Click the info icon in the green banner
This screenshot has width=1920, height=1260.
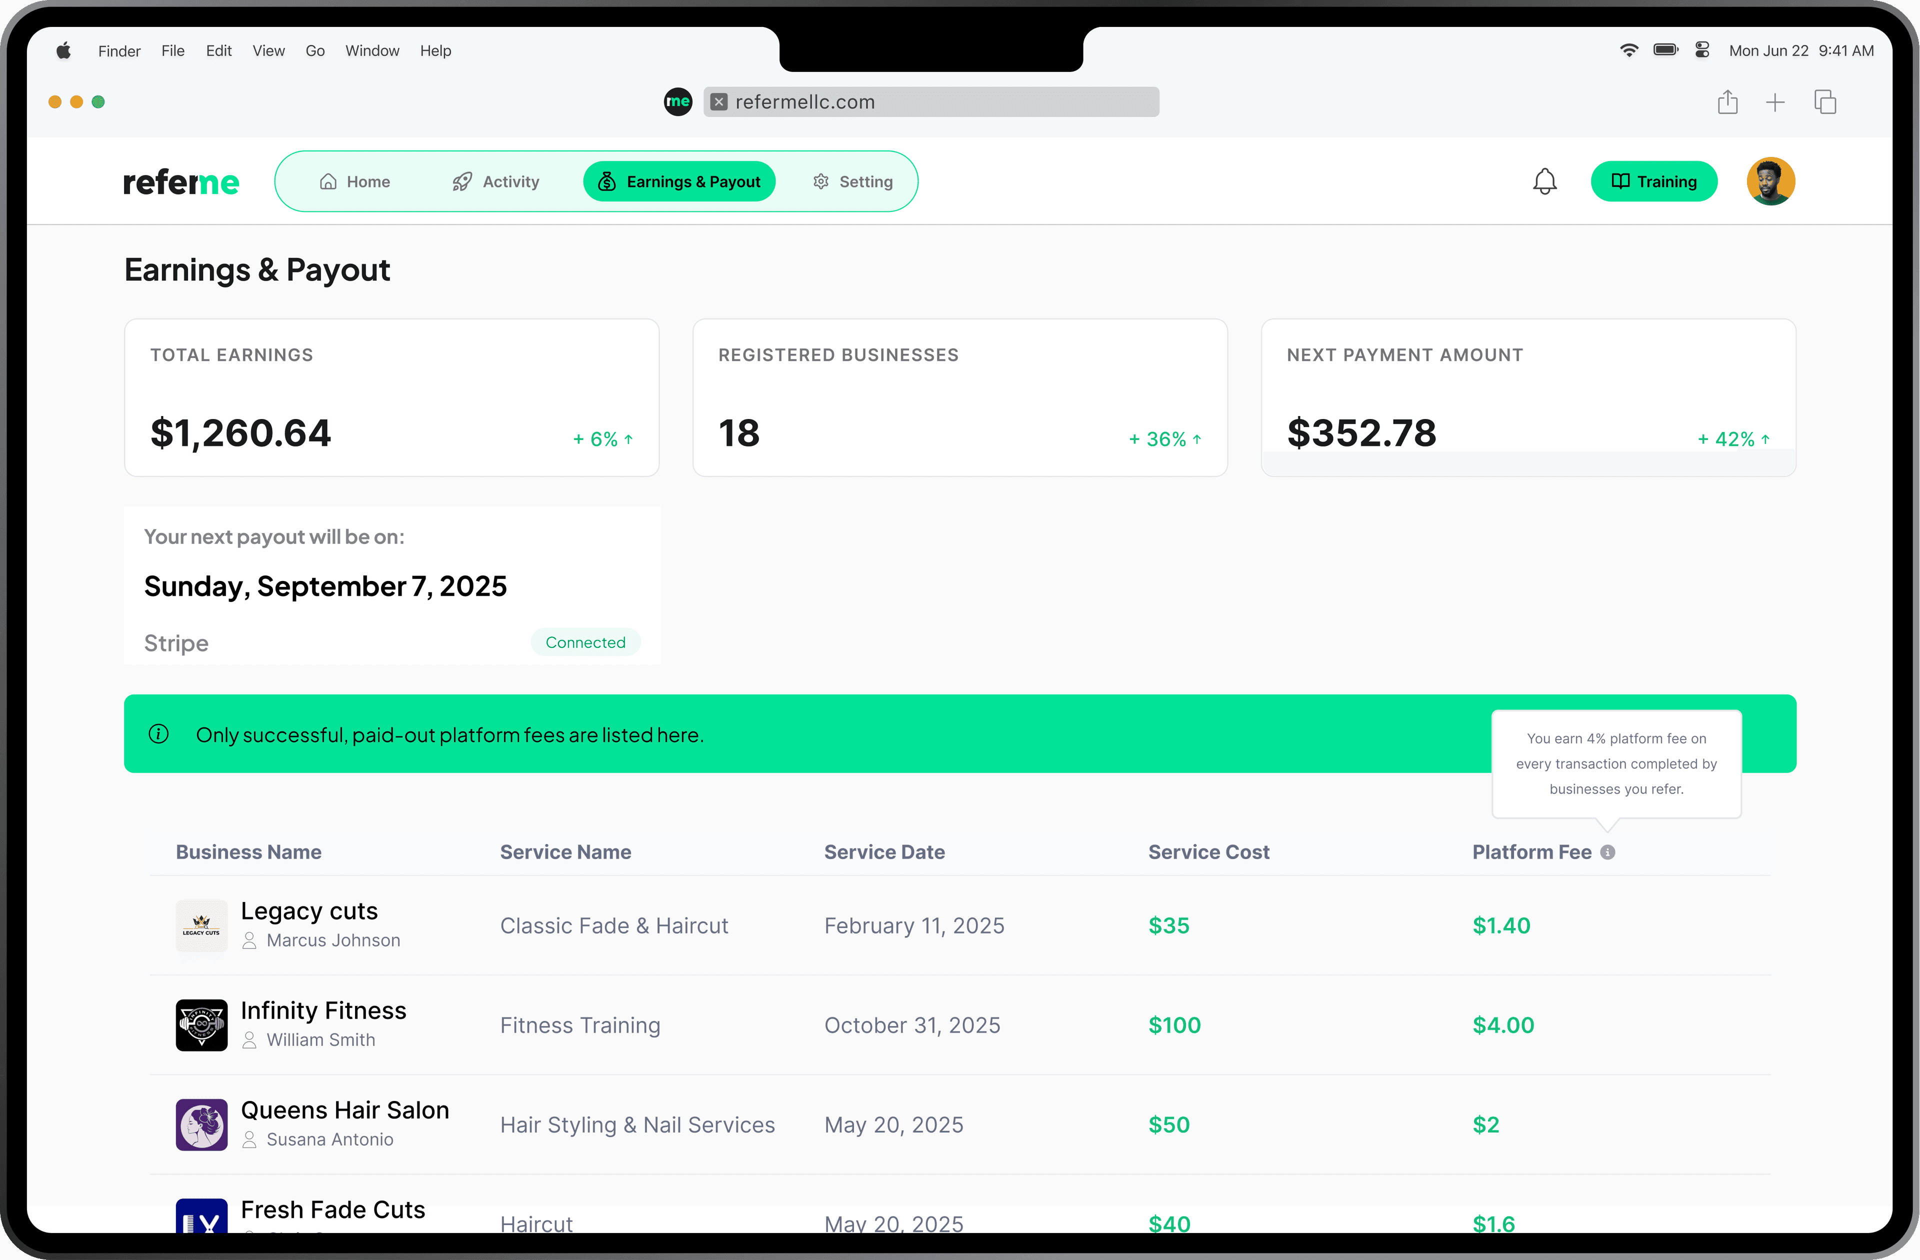coord(158,734)
